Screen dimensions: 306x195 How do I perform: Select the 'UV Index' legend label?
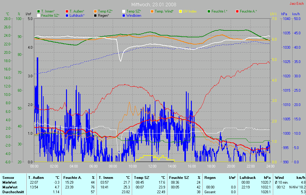pyautogui.click(x=190, y=12)
